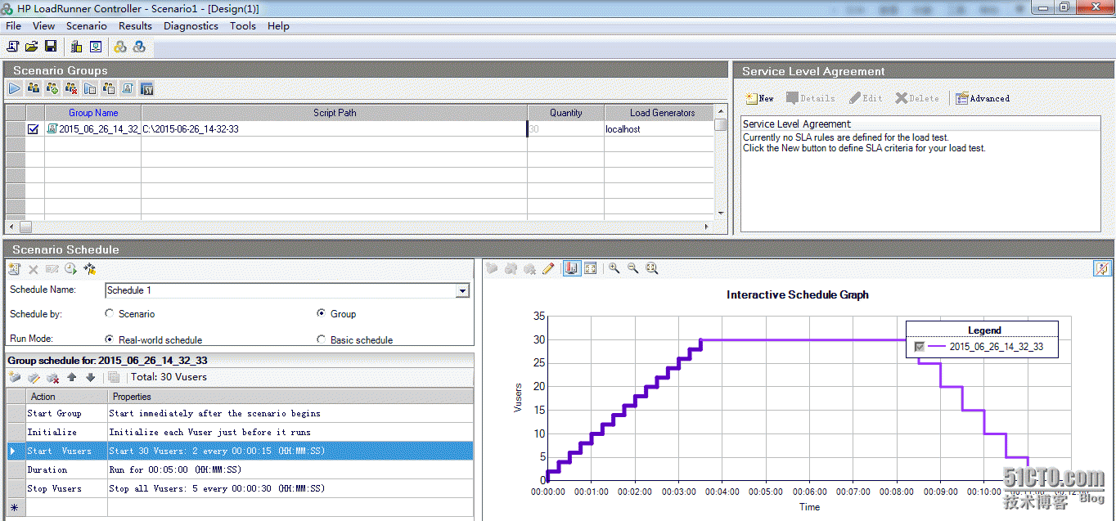1116x521 pixels.
Task: Click the View Script icon
Action: pyautogui.click(x=128, y=88)
